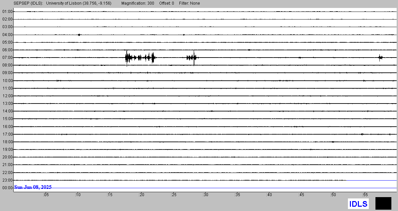Click the :50 minute axis label
The image size is (398, 211).
pyautogui.click(x=333, y=195)
